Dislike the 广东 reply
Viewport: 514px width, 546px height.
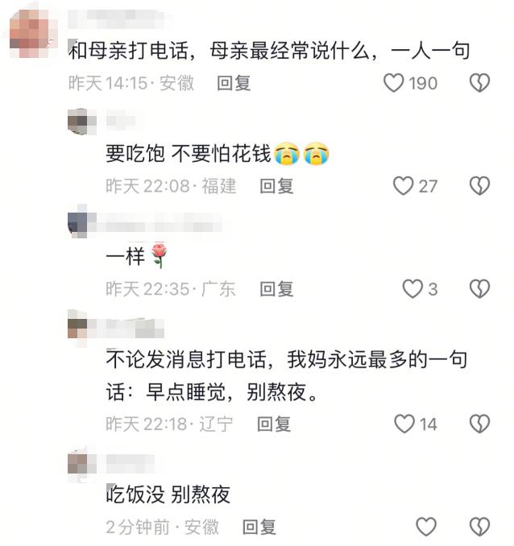(x=480, y=288)
